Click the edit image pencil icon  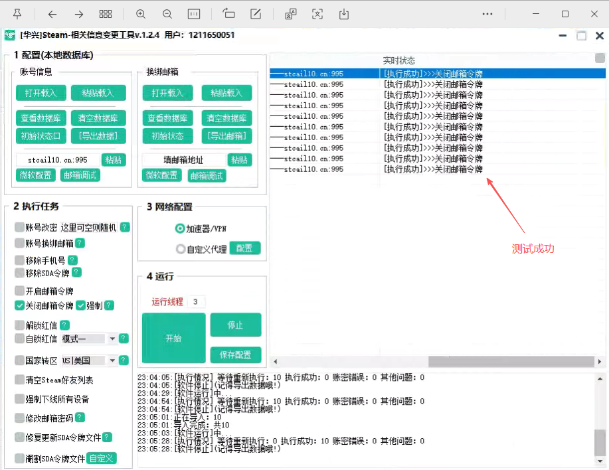point(256,14)
